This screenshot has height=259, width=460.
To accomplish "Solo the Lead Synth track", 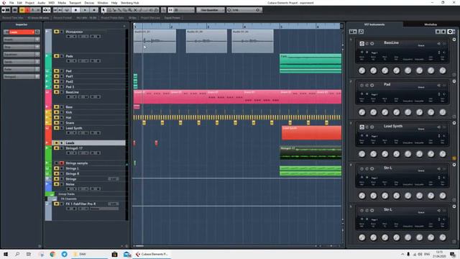I will (x=62, y=128).
